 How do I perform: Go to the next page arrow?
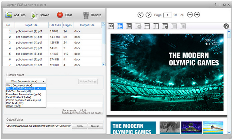tap(148, 15)
